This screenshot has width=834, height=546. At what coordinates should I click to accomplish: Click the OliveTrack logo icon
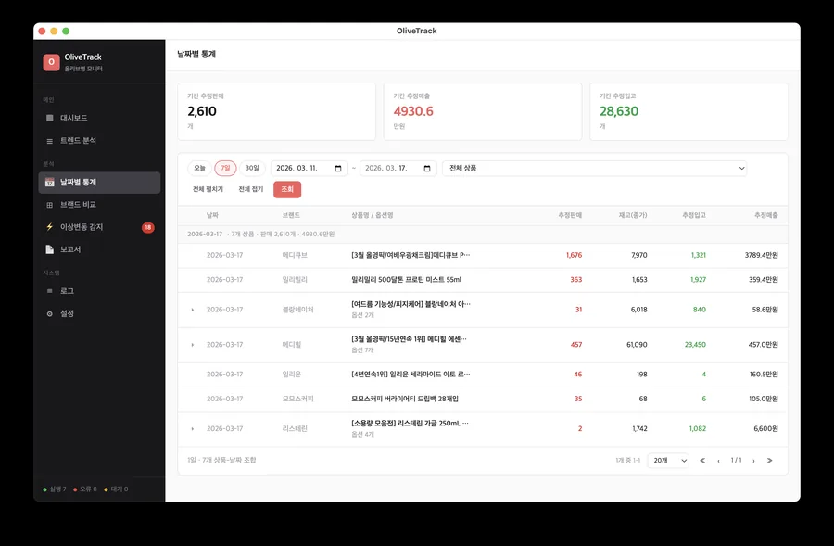tap(51, 62)
